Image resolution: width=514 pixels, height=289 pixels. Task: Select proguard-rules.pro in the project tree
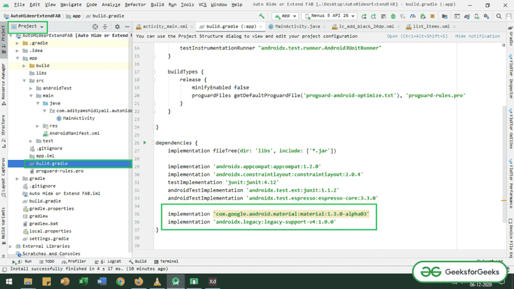coord(59,171)
